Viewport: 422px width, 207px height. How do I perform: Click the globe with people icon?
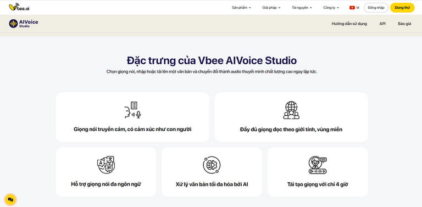coord(291,110)
